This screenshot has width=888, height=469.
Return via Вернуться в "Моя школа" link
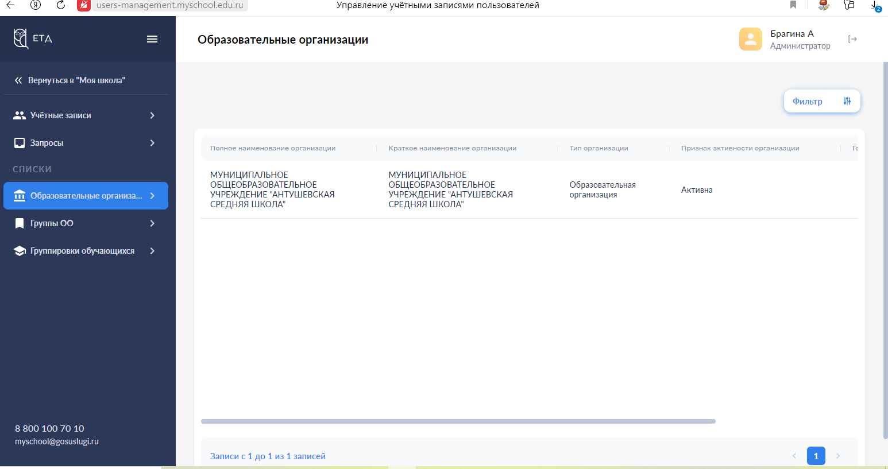pos(76,80)
